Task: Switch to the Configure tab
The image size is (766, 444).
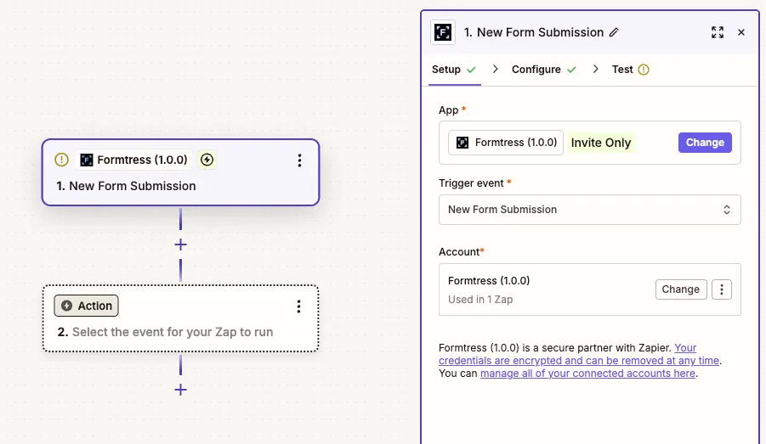Action: [x=544, y=70]
